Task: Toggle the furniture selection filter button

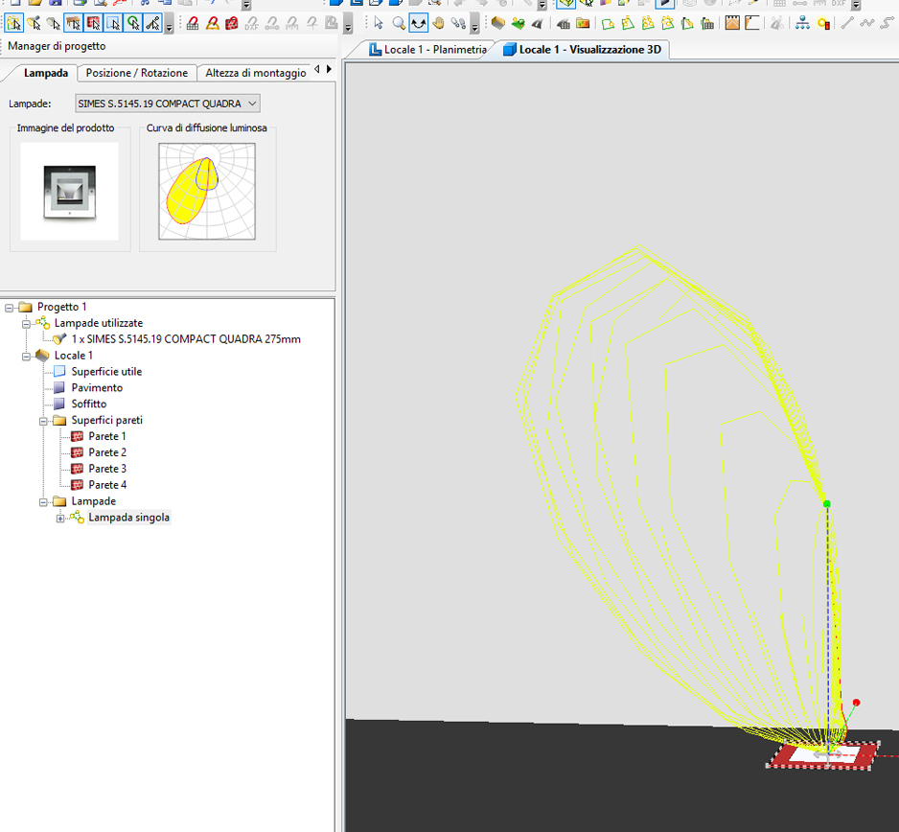Action: coord(74,23)
